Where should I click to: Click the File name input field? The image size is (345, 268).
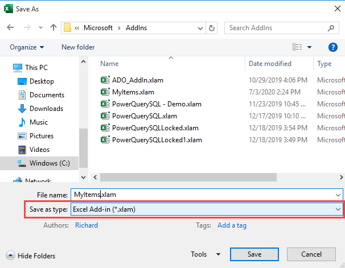[205, 195]
